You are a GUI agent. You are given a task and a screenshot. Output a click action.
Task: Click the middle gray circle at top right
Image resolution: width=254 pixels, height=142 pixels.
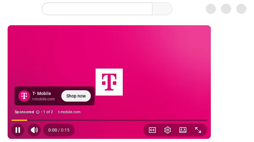coord(226,9)
